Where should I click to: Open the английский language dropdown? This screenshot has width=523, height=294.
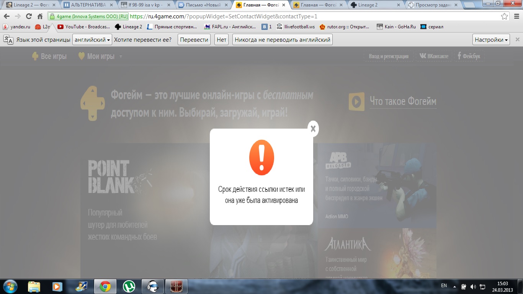[x=92, y=39]
